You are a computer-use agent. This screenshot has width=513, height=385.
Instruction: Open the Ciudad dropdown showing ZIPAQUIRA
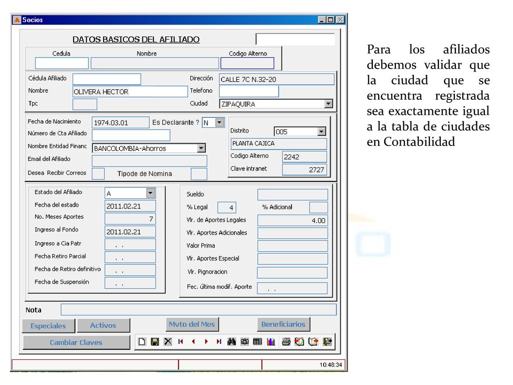328,104
